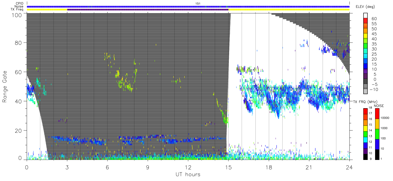The image size is (393, 181).
Task: Click the orange swatch in NOISE colorbar
Action: (377, 124)
